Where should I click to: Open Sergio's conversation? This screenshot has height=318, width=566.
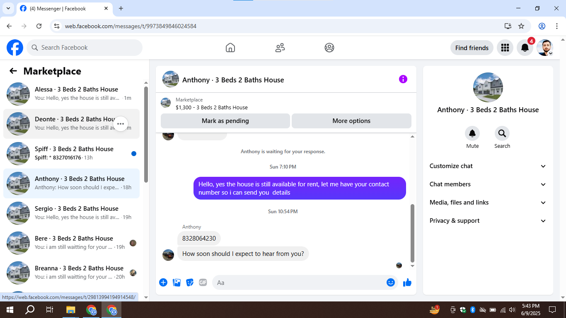pyautogui.click(x=71, y=213)
